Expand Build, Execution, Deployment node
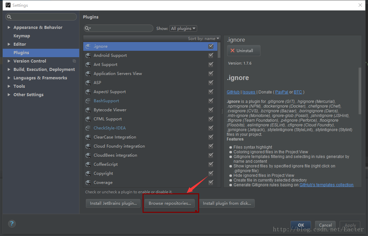The width and height of the screenshot is (368, 236). click(9, 70)
